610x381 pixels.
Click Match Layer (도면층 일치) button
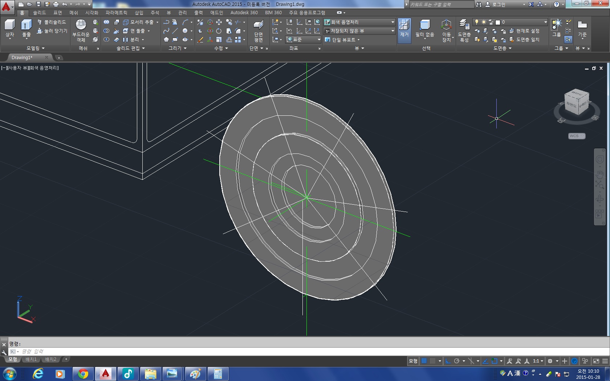click(524, 40)
